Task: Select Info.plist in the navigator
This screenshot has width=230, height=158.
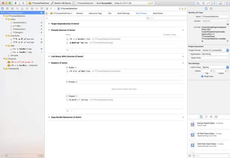Action: pyautogui.click(x=14, y=56)
